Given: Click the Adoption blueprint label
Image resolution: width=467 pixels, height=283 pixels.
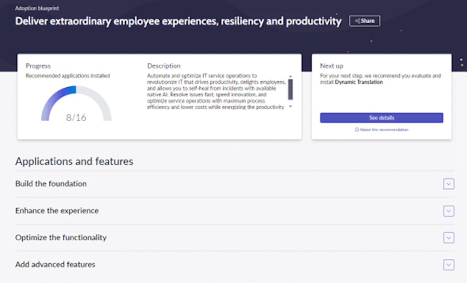Looking at the screenshot, I should pos(36,8).
